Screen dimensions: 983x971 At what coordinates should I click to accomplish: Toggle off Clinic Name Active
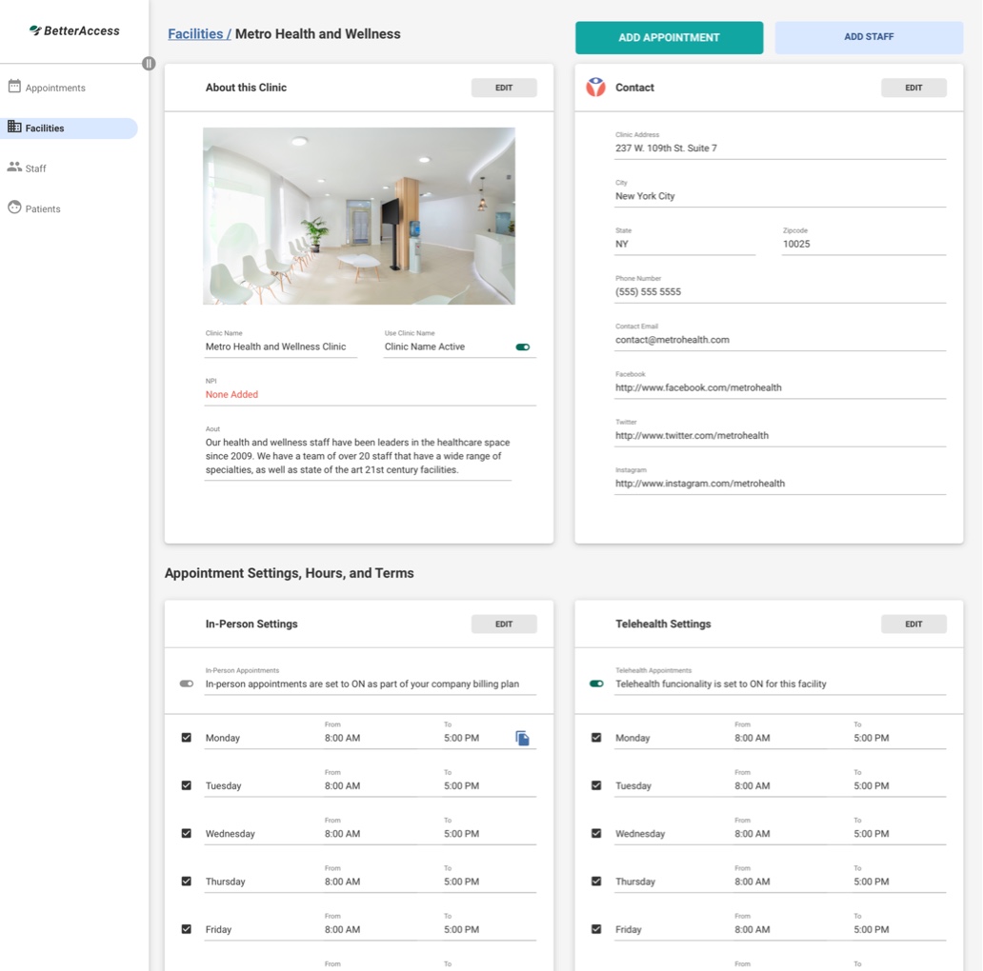click(522, 347)
